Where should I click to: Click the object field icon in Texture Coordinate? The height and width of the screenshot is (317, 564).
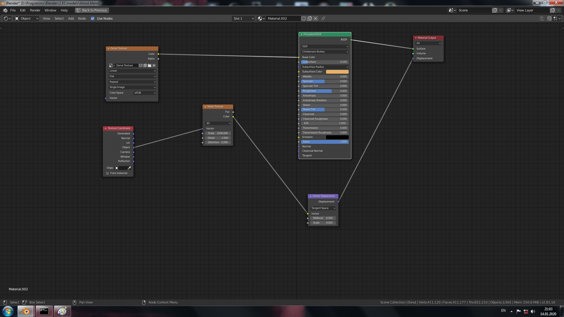tap(117, 168)
